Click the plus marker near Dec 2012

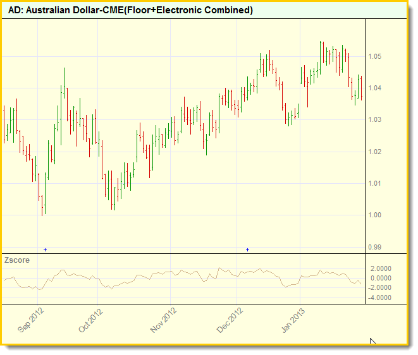click(247, 250)
